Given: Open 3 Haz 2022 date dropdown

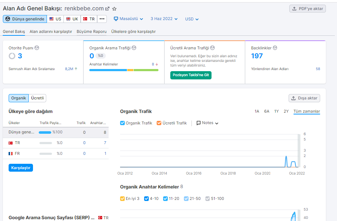Looking at the screenshot, I should click(x=164, y=19).
